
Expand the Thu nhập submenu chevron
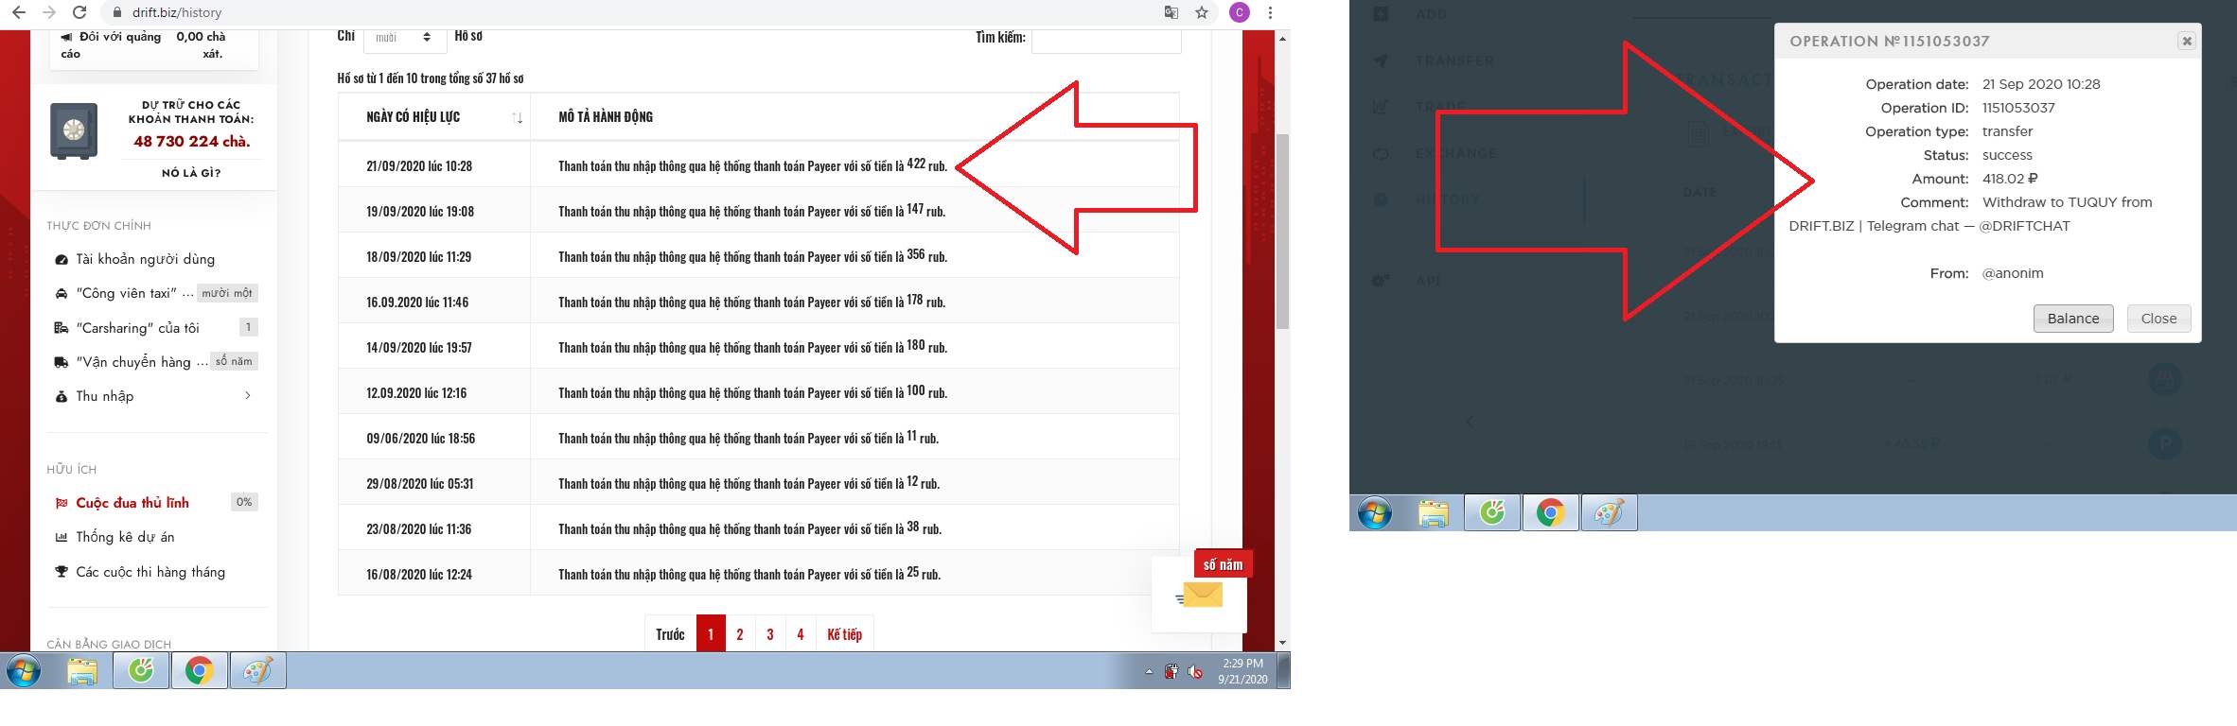pos(248,396)
